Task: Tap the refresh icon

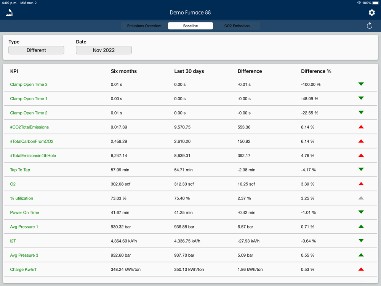Action: tap(369, 26)
